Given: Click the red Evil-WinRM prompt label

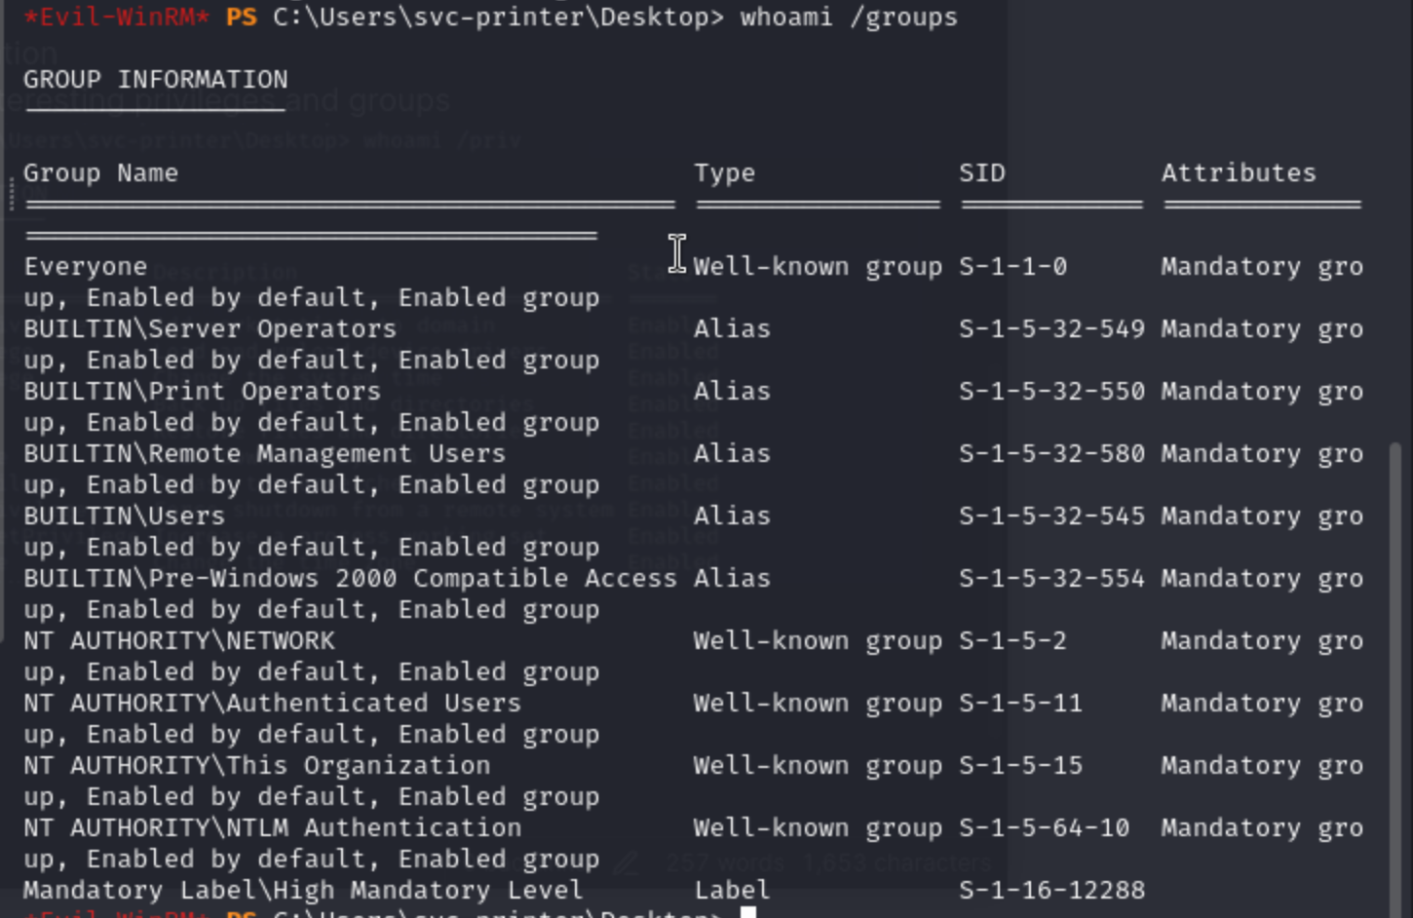Looking at the screenshot, I should click(116, 17).
